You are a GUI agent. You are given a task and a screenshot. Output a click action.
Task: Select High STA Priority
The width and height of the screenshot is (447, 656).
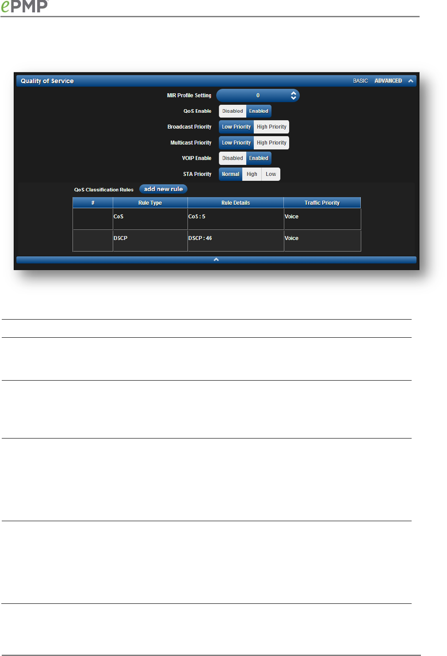[252, 174]
